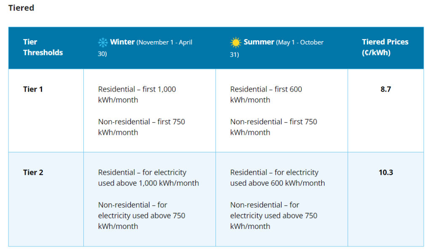Click the Tier 1 row label
431x252 pixels.
click(x=33, y=89)
